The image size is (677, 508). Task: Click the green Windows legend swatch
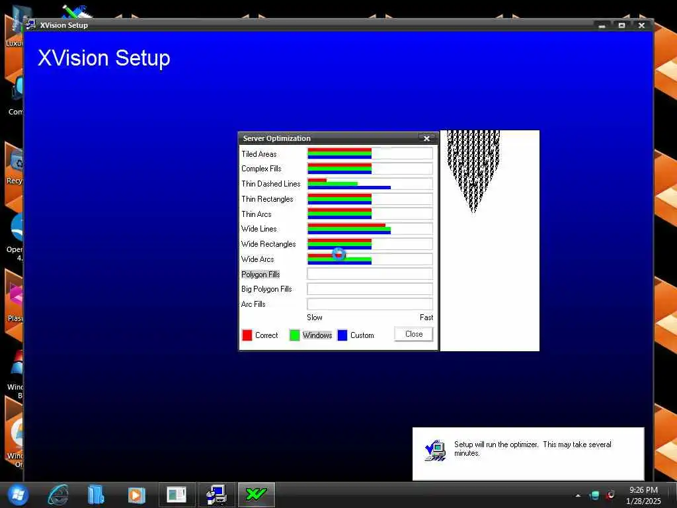tap(294, 335)
